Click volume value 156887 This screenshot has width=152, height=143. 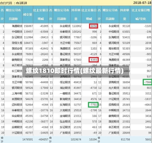click(28, 26)
